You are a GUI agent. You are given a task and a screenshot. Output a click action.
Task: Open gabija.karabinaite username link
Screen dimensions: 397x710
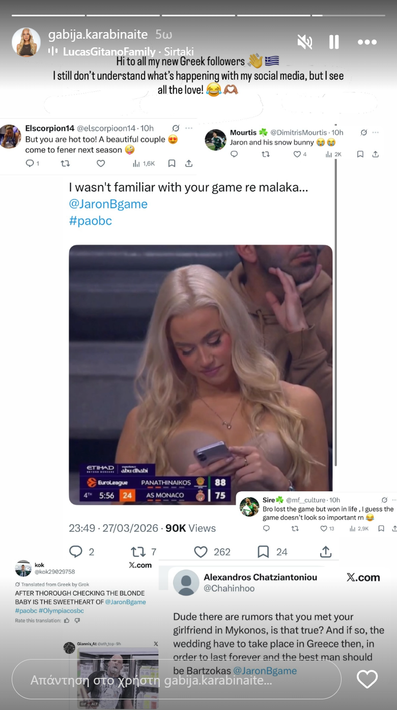(x=98, y=35)
